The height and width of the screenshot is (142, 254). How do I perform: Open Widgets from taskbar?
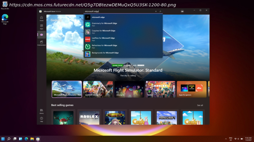[x=20, y=139]
